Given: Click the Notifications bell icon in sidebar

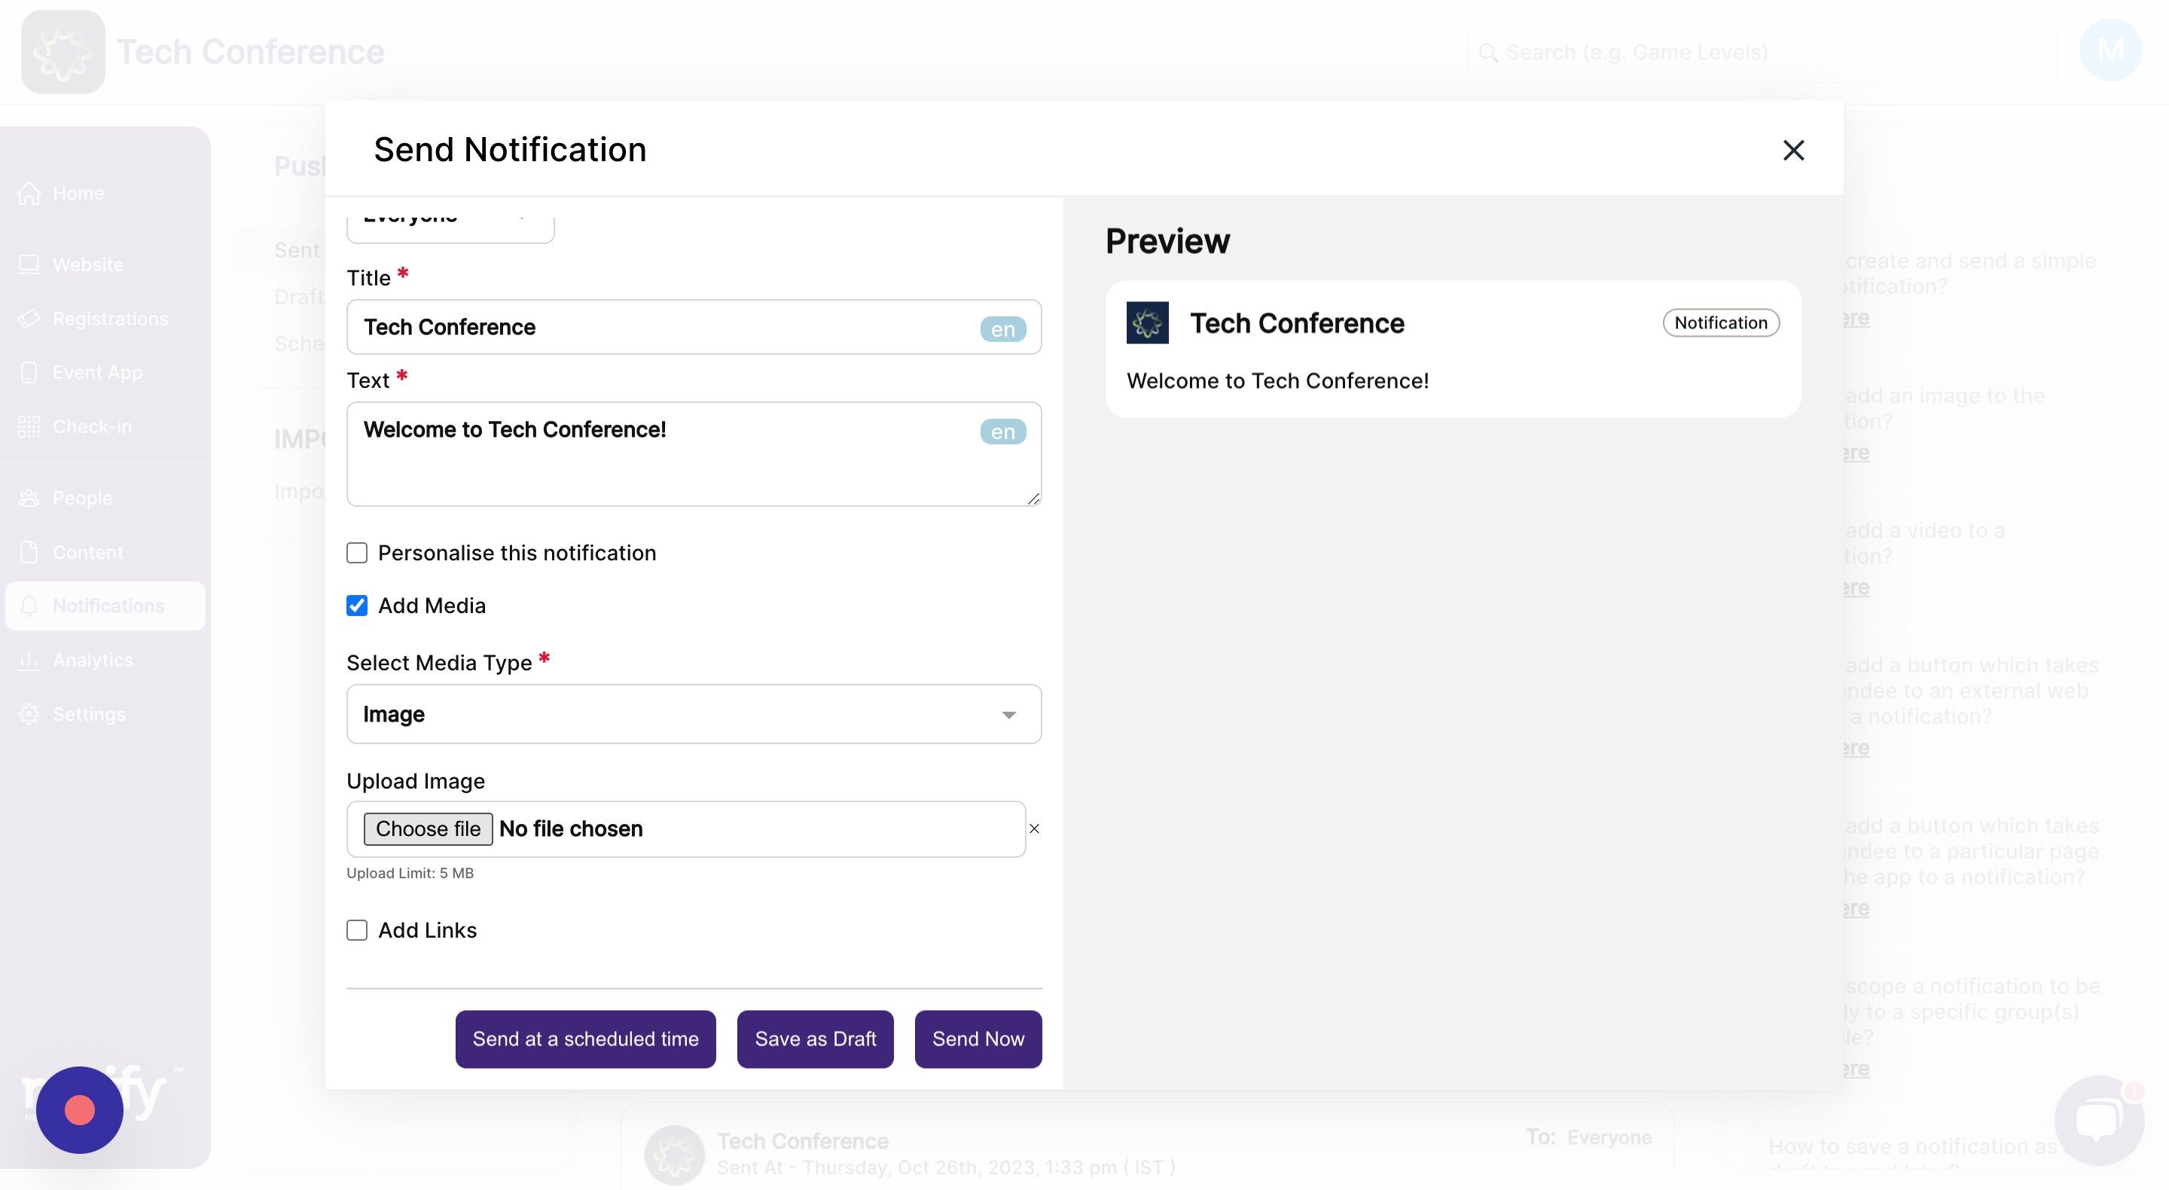Looking at the screenshot, I should pos(29,606).
